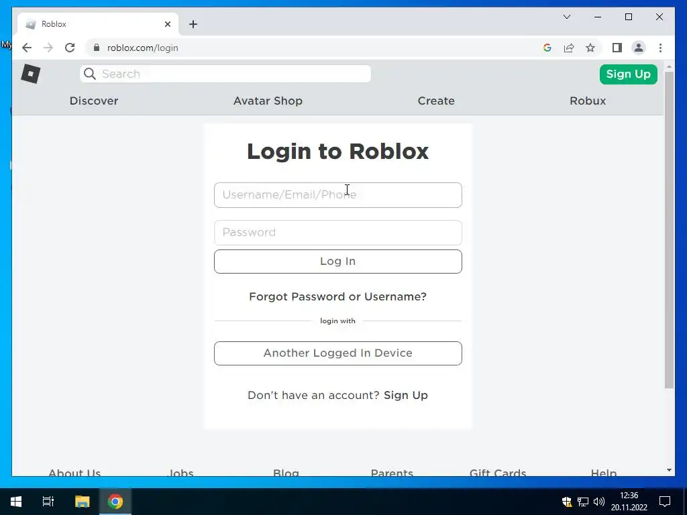Click the green Sign Up button
Screen dimensions: 687x515
click(x=628, y=74)
